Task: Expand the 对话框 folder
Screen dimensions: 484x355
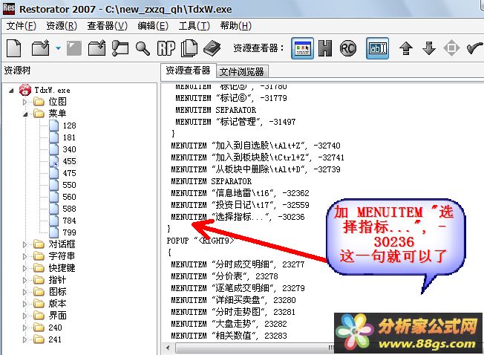Action: coord(24,244)
